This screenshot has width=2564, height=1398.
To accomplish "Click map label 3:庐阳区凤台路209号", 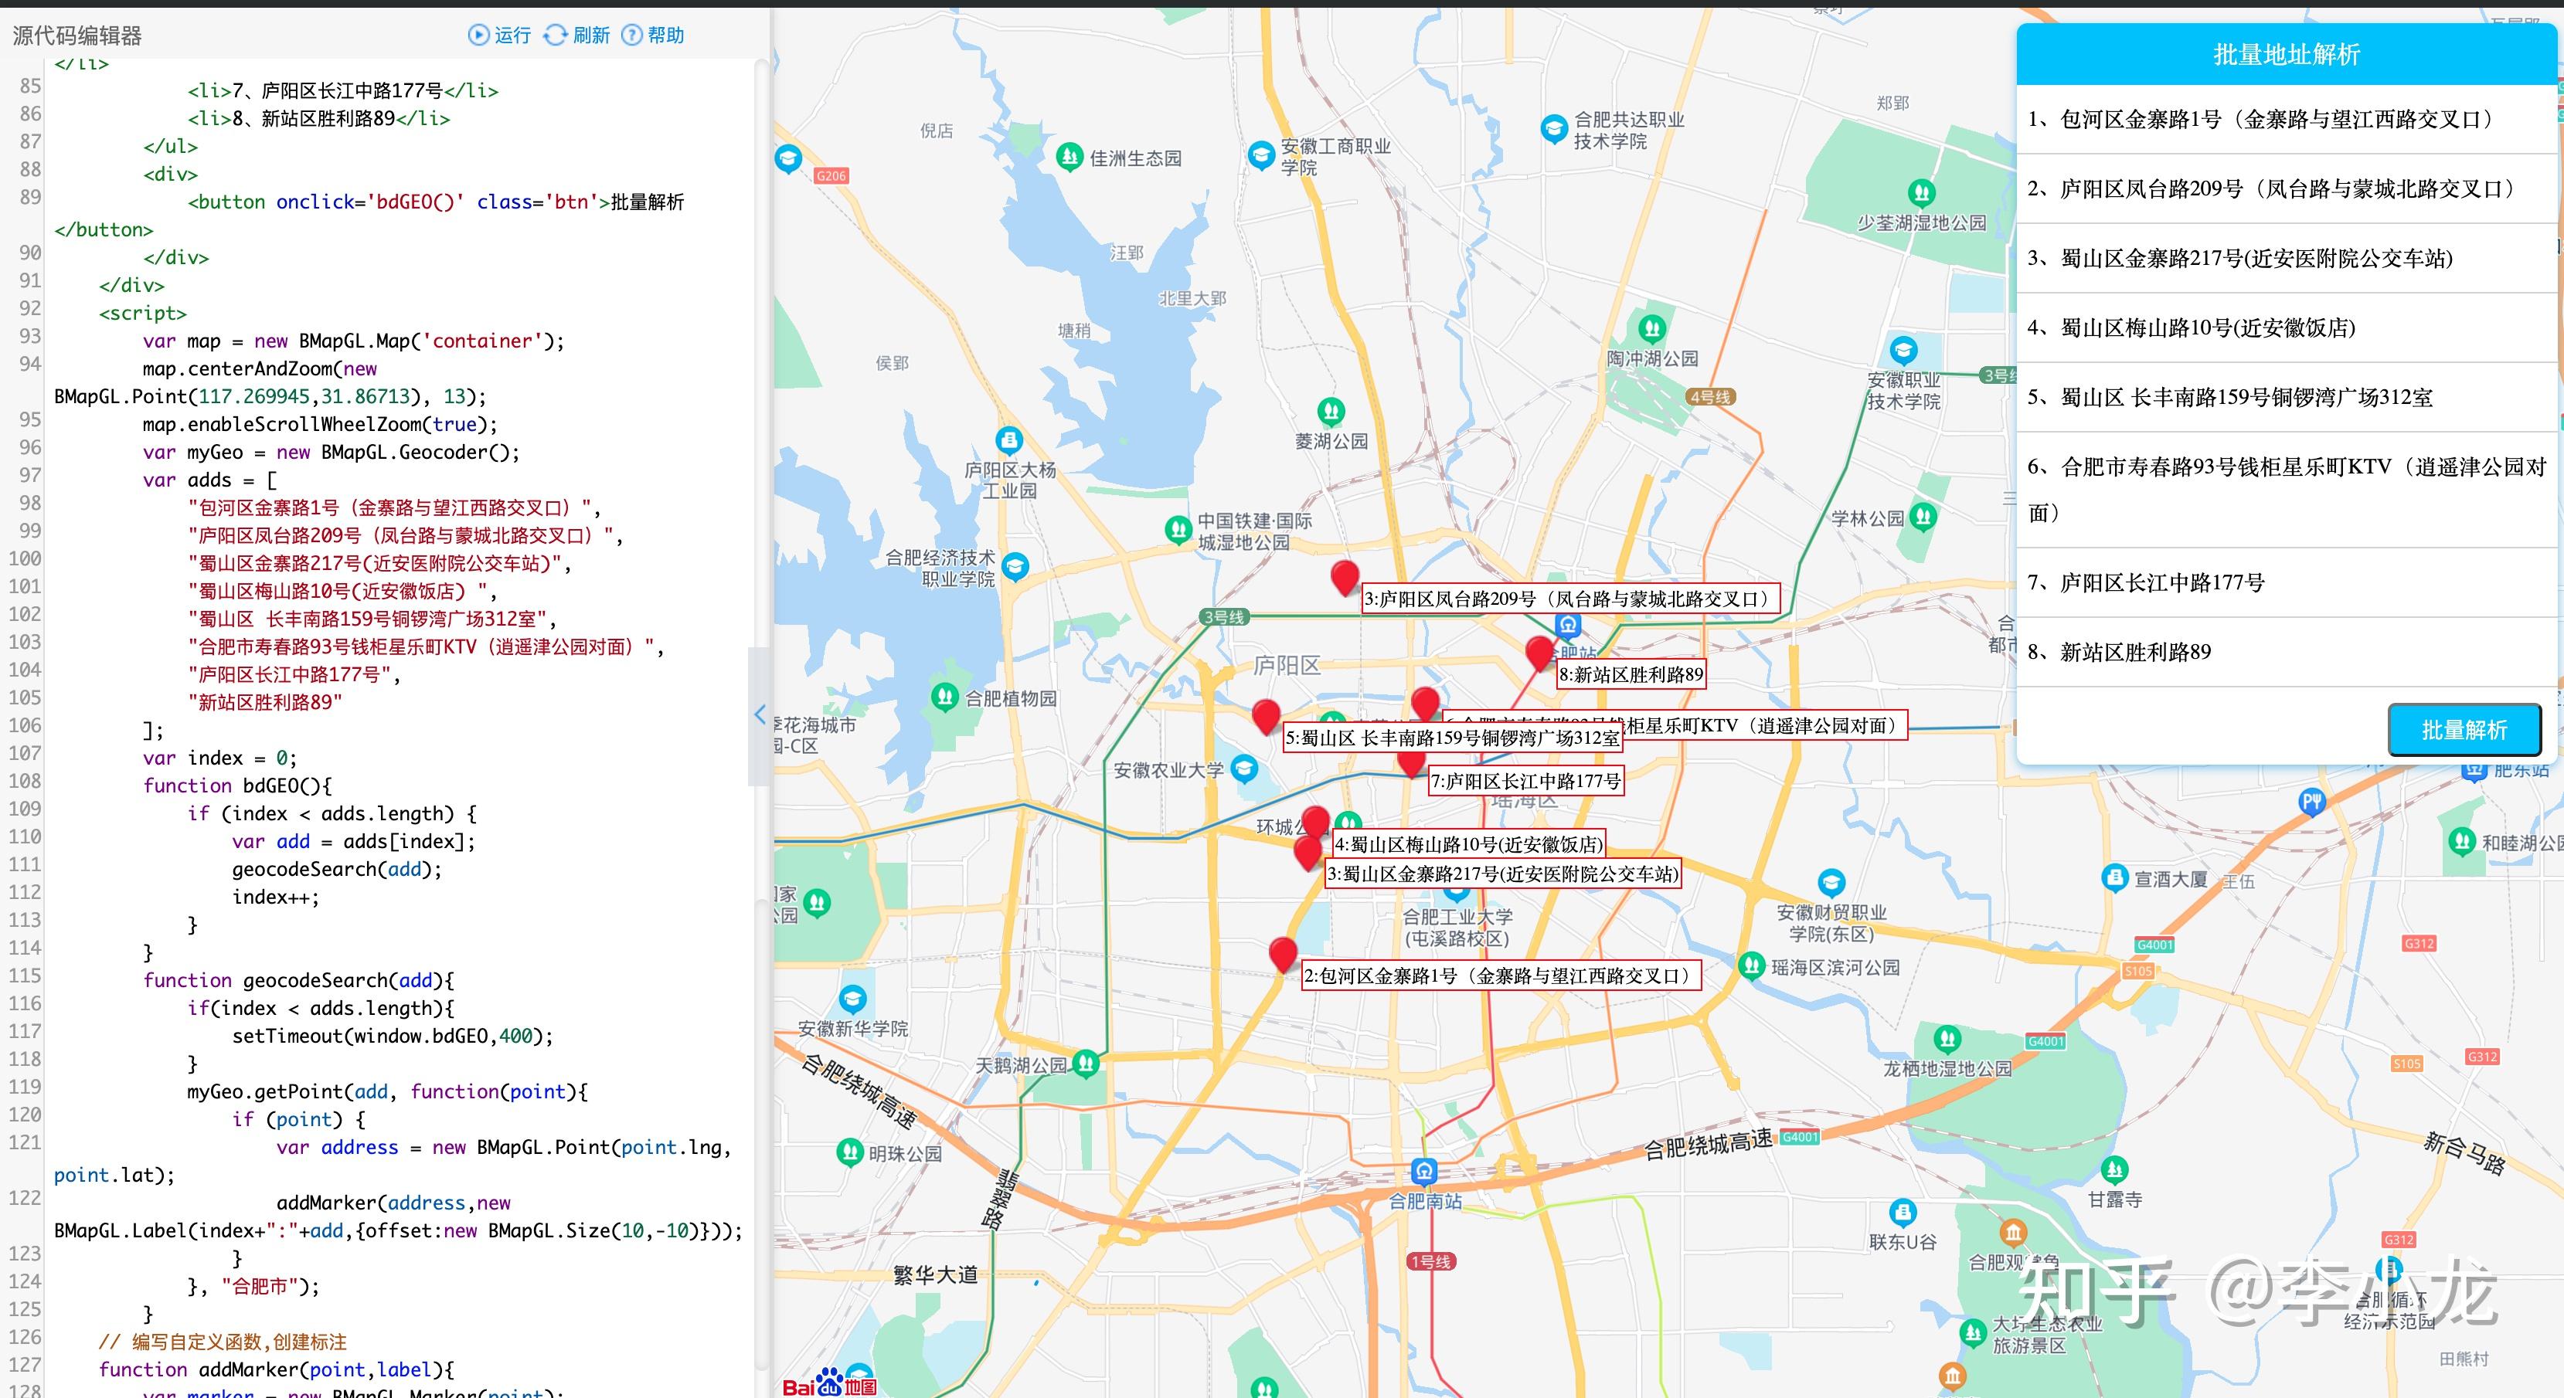I will click(1571, 599).
